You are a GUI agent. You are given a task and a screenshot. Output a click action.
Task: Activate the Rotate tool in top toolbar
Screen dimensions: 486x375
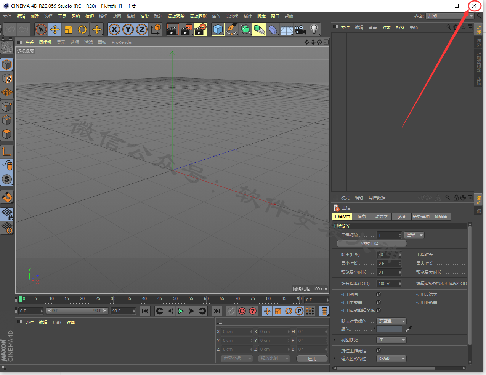(x=82, y=29)
